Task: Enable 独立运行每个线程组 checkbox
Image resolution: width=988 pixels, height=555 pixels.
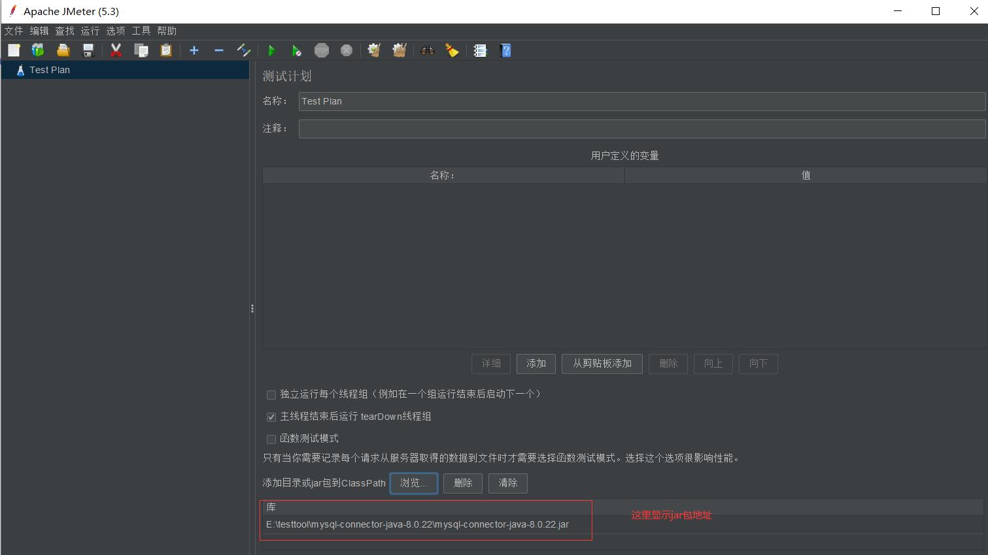Action: 271,395
